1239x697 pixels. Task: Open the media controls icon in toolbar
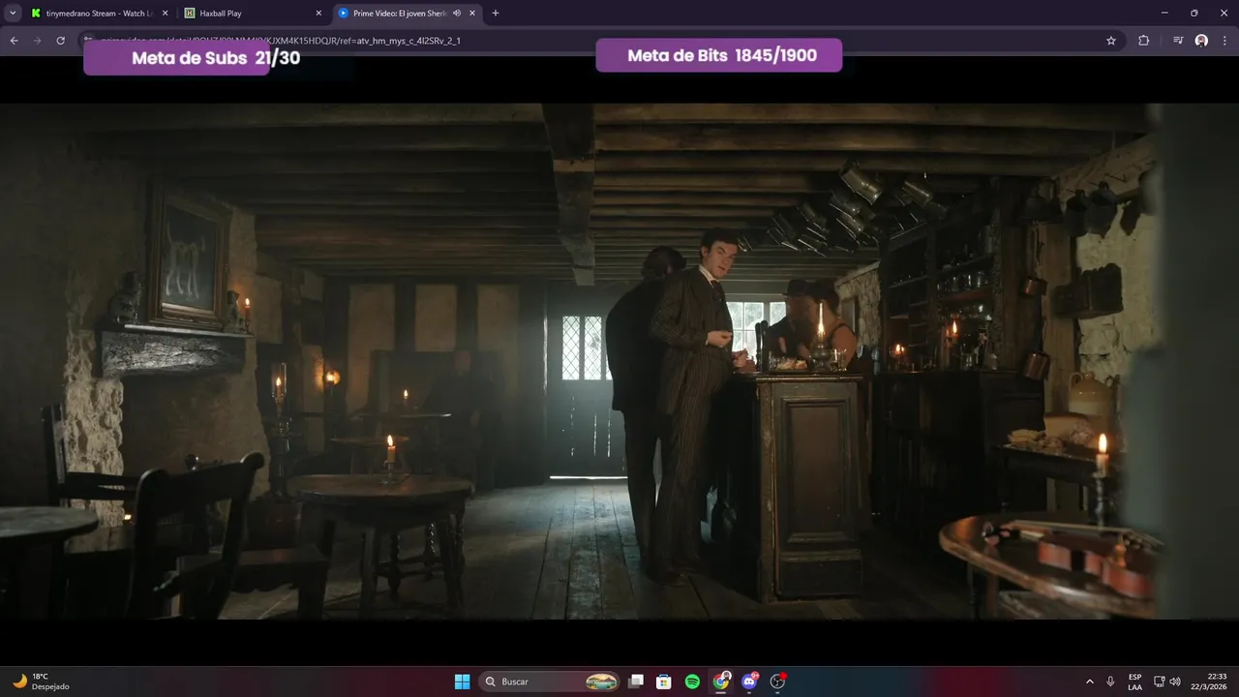[x=1178, y=41]
